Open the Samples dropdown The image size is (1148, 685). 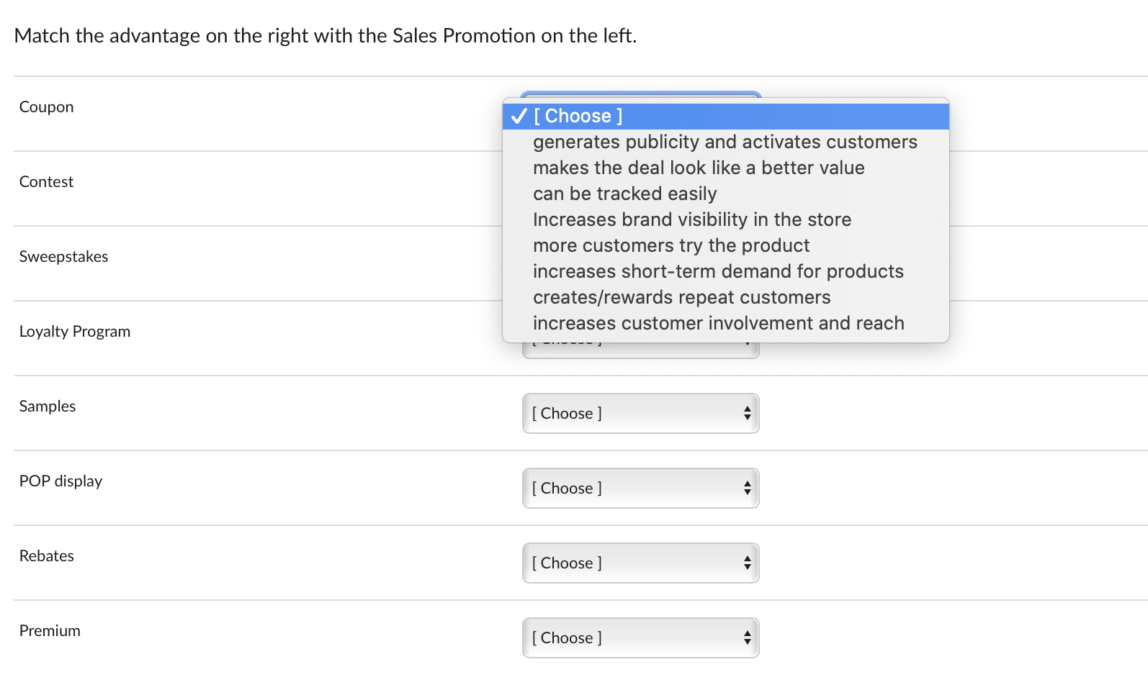(x=640, y=414)
